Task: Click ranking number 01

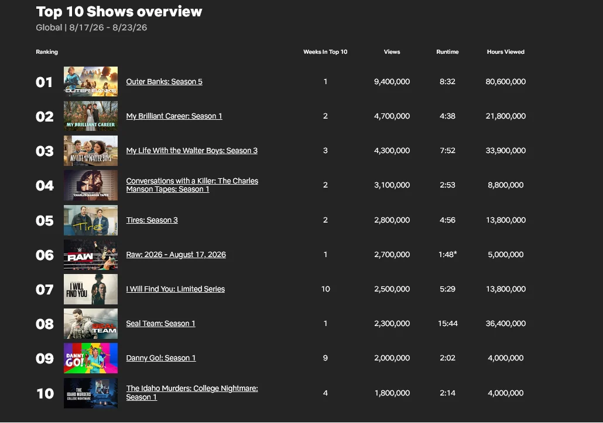Action: [x=44, y=82]
